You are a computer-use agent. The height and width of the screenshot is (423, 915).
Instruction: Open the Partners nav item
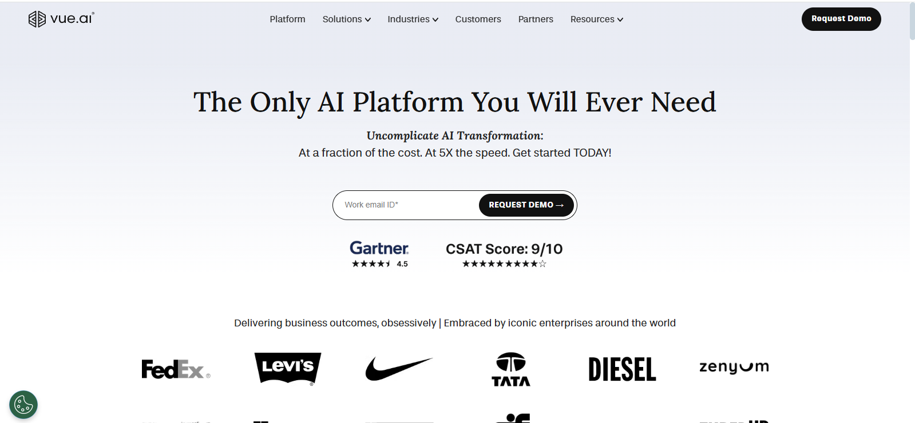(x=536, y=19)
